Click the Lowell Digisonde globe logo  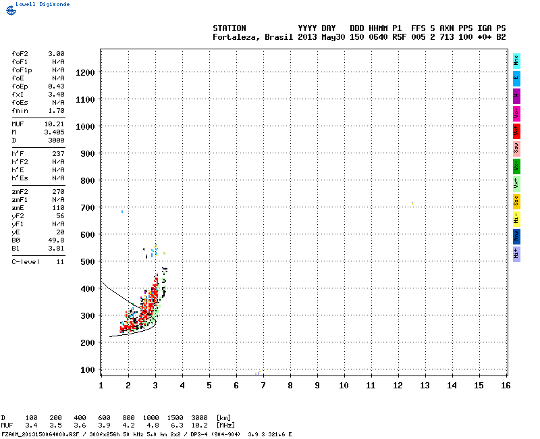(x=11, y=11)
